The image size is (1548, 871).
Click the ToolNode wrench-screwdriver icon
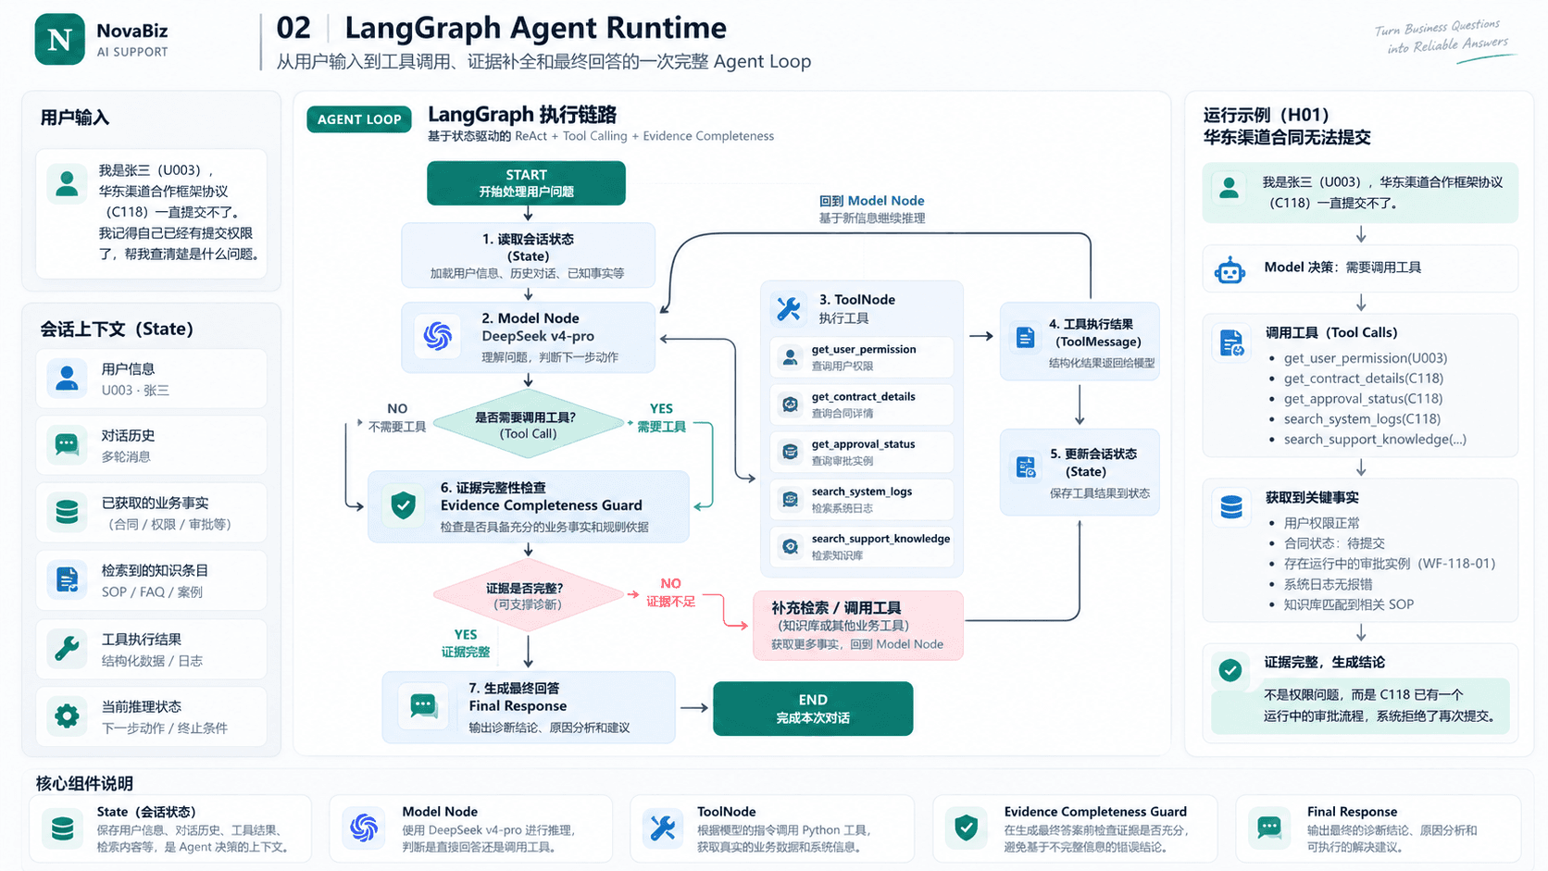click(789, 309)
